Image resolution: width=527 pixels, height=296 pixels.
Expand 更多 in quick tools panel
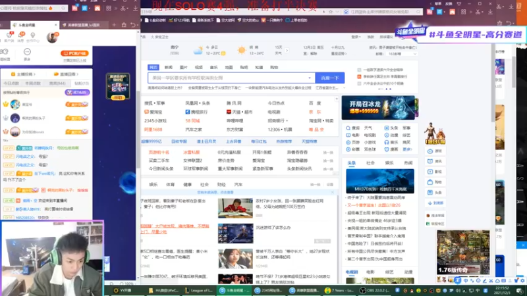(x=407, y=149)
